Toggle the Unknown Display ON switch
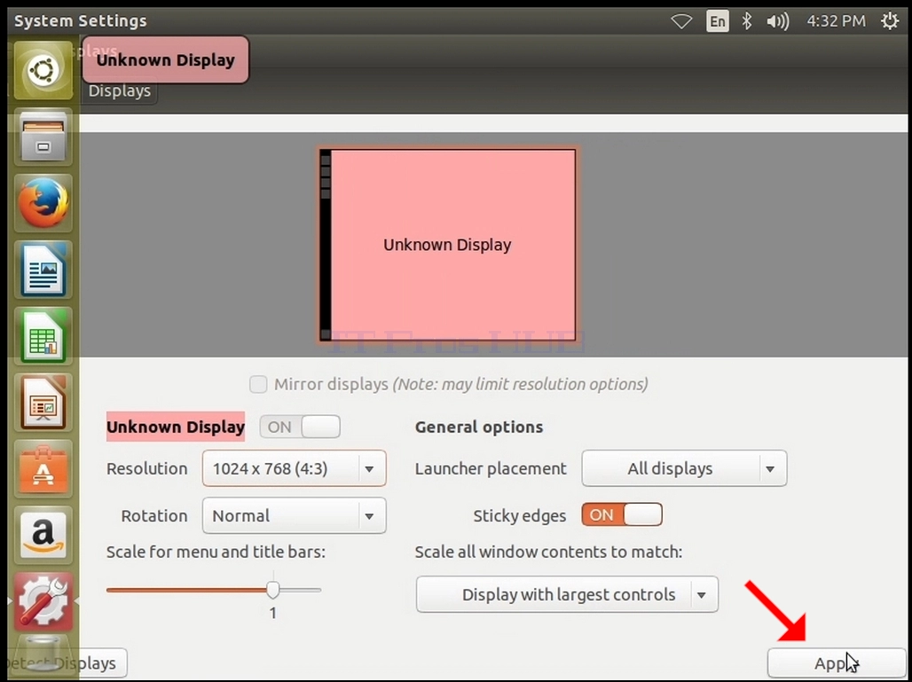 pyautogui.click(x=300, y=427)
